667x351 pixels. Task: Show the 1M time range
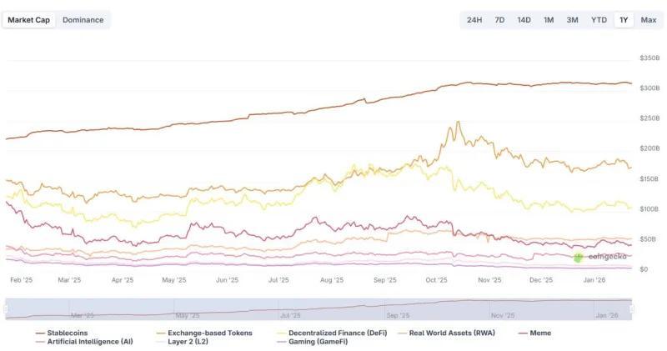pyautogui.click(x=549, y=20)
